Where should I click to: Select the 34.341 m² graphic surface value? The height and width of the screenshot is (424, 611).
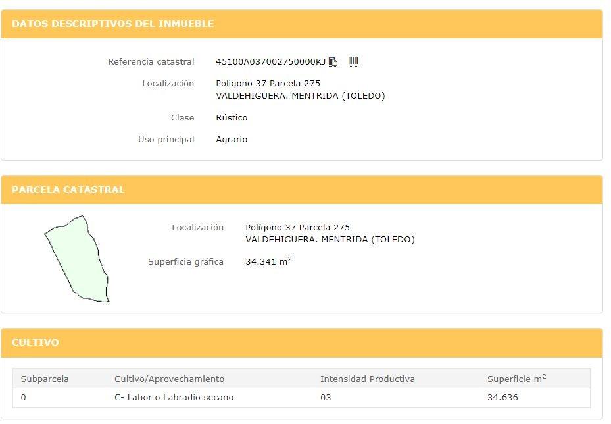268,261
